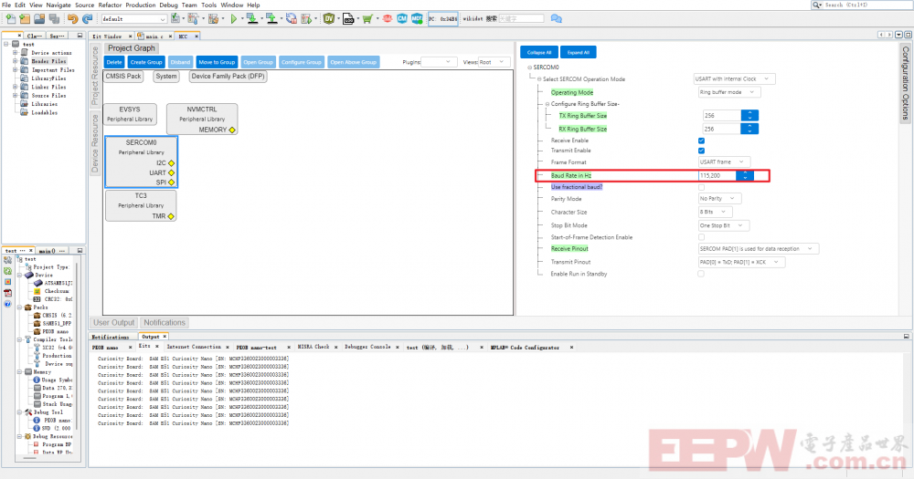Collapse the SERCOM0 tree node

[530, 68]
